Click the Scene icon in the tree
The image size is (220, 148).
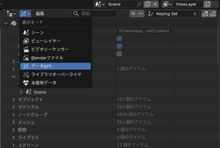point(29,92)
